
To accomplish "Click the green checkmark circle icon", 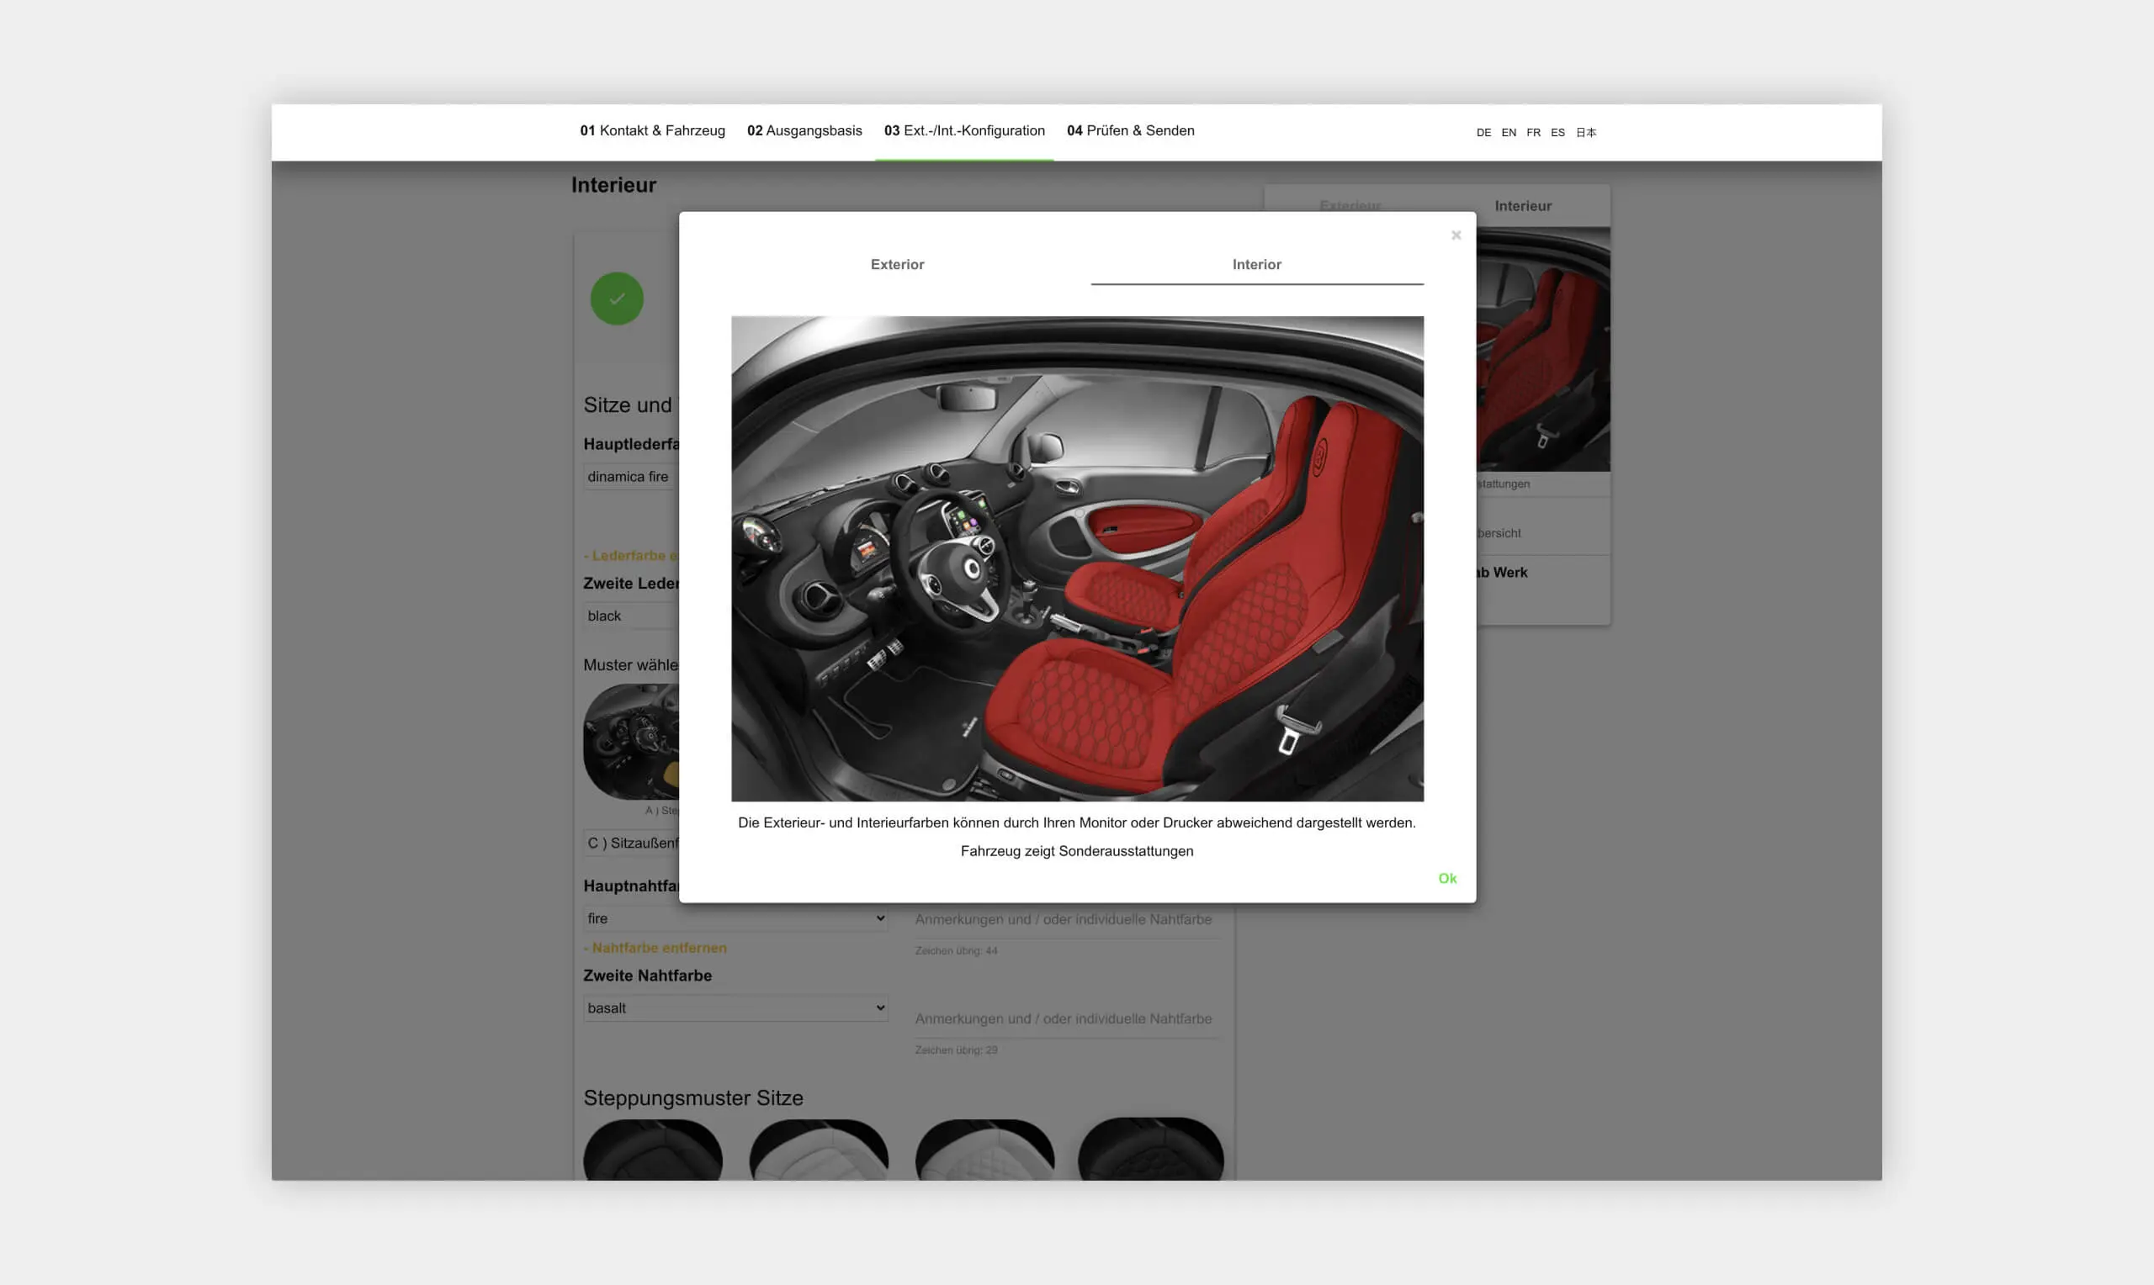I will [617, 299].
